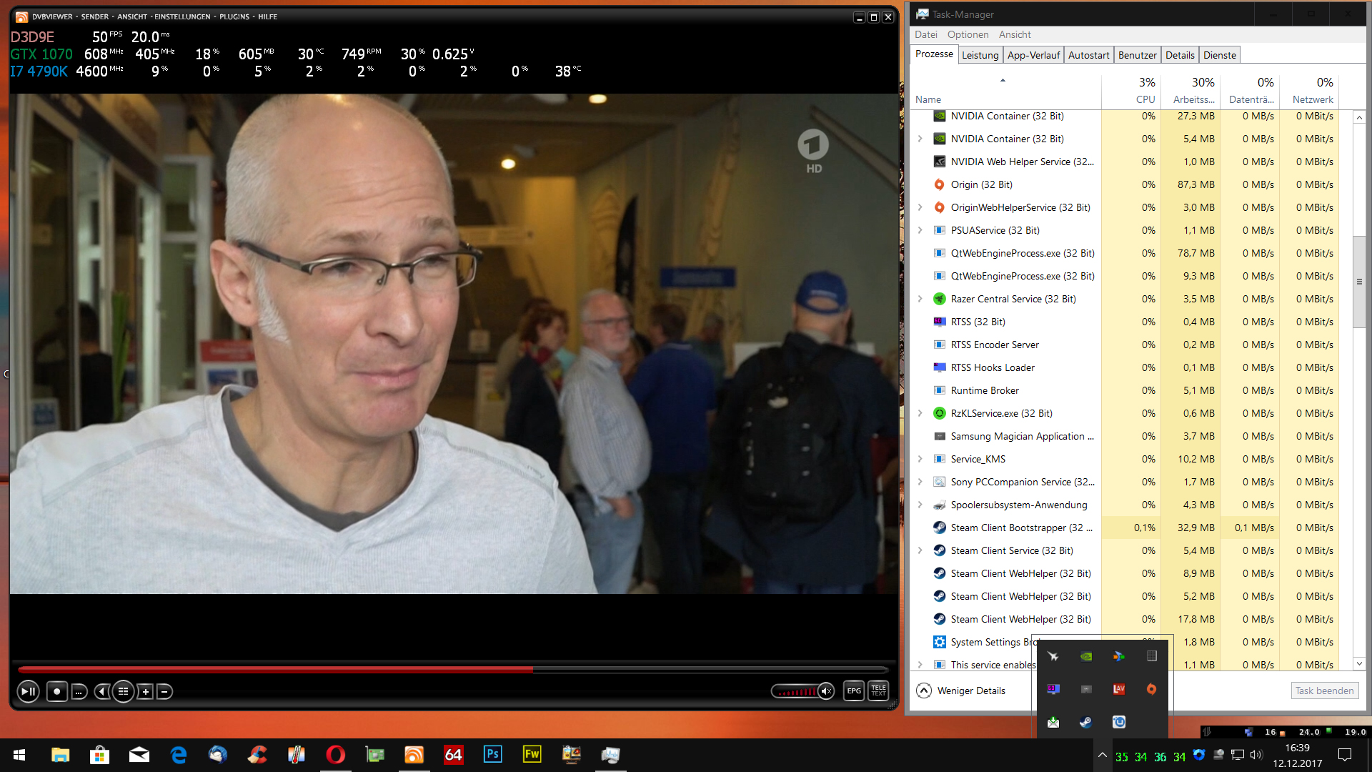Expand Razer Central Service process
Image resolution: width=1372 pixels, height=772 pixels.
(x=920, y=299)
